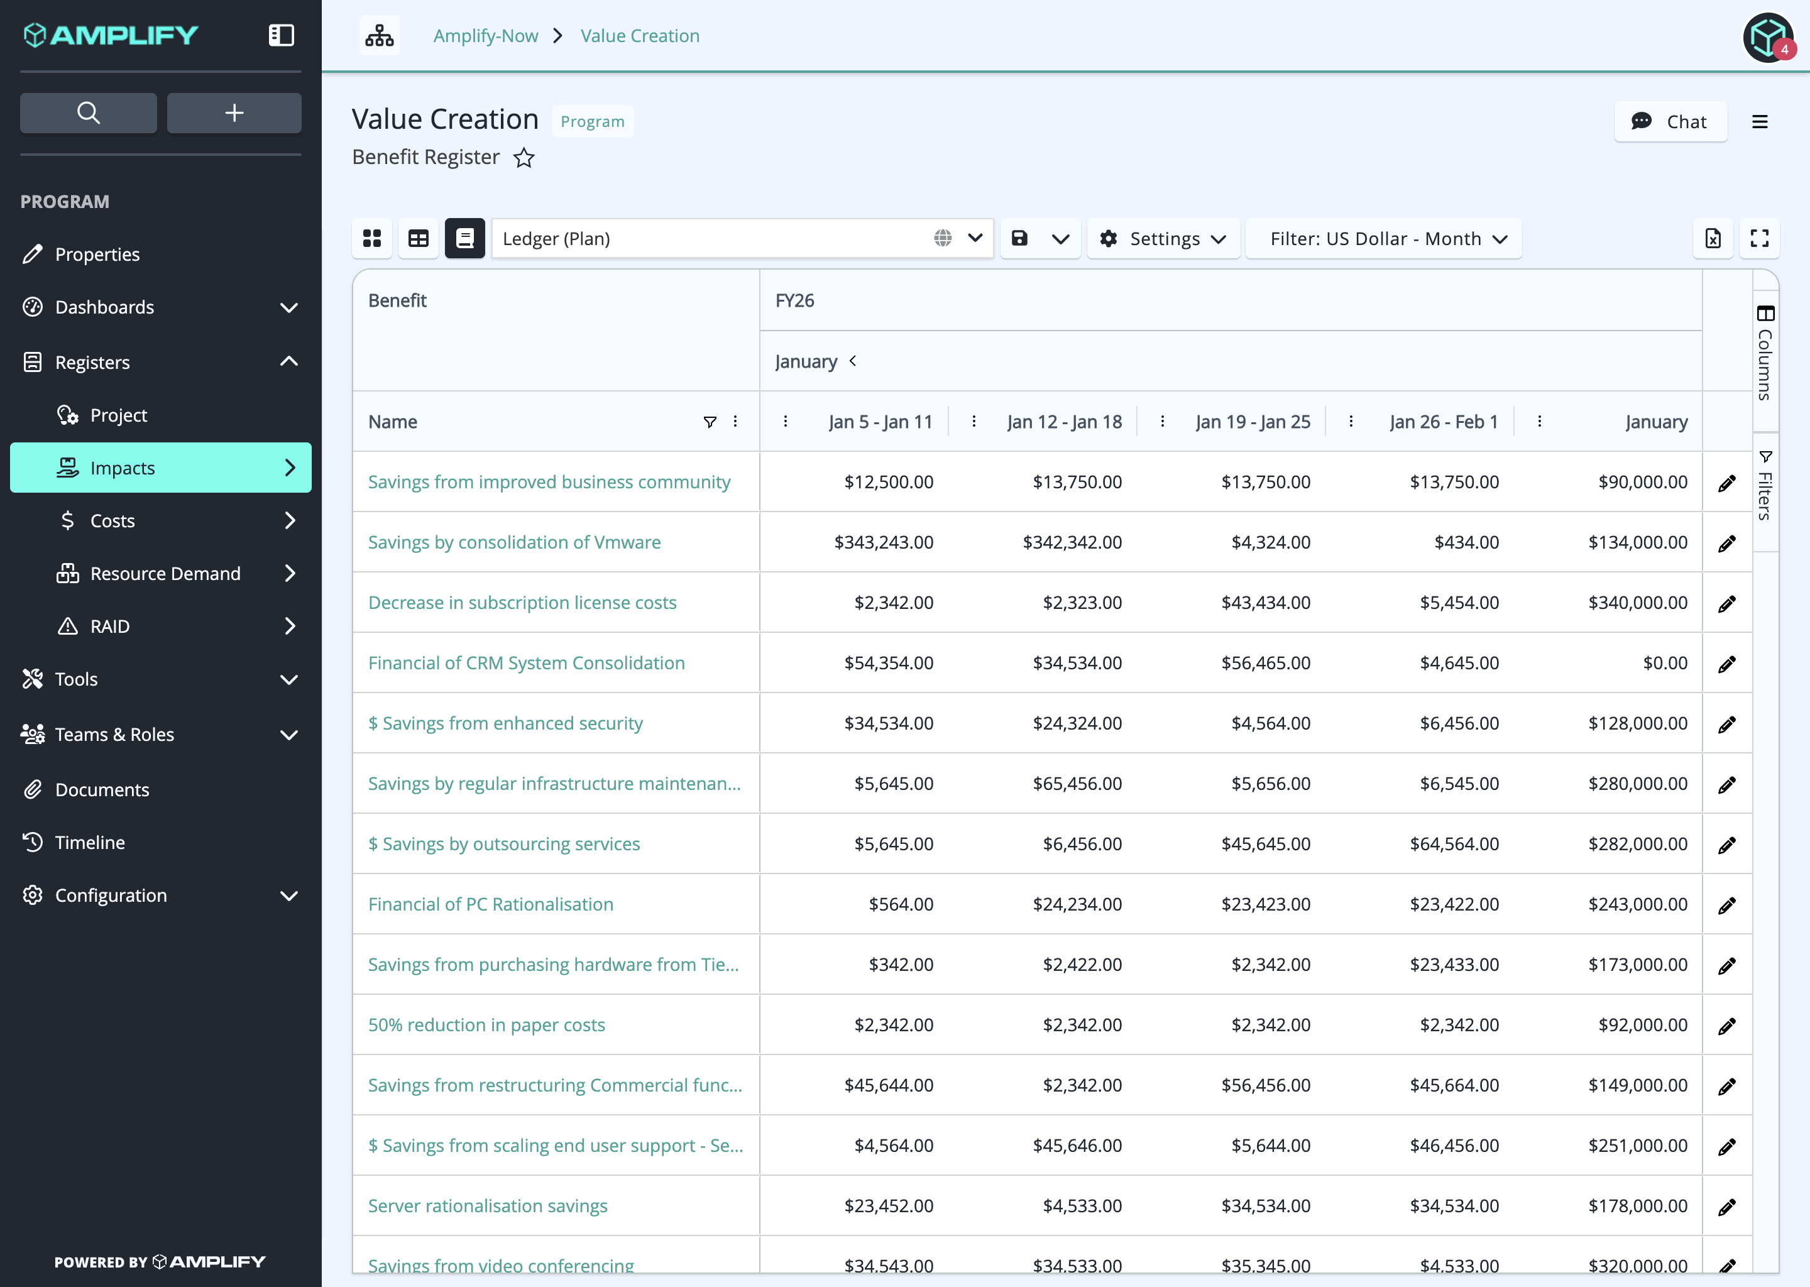Collapse the January column group
Screen dimensions: 1810x1287
pos(853,361)
